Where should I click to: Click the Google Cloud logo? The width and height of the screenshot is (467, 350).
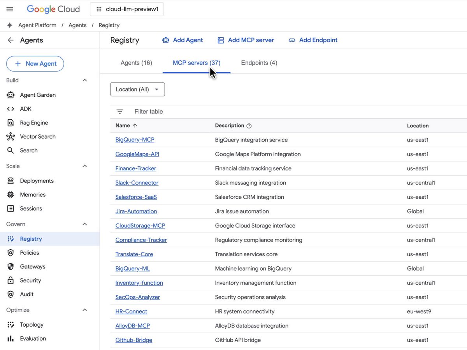53,9
